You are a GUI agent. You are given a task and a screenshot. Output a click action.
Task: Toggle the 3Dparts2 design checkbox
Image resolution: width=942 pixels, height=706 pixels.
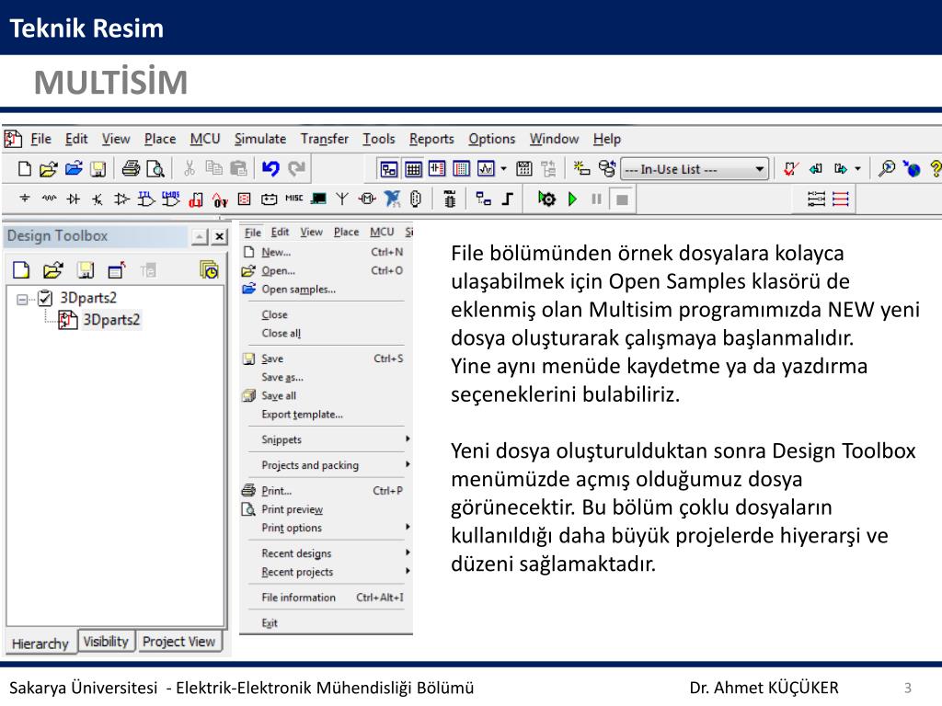point(45,298)
